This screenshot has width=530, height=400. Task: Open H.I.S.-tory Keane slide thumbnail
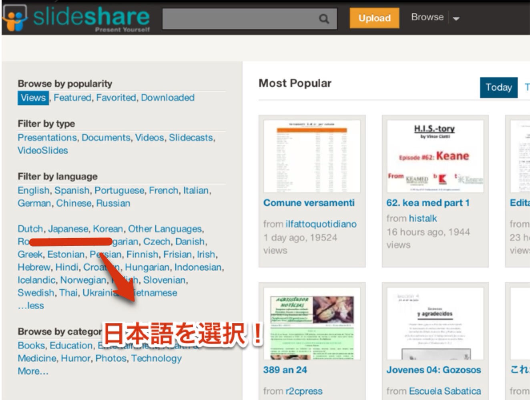[x=435, y=156]
